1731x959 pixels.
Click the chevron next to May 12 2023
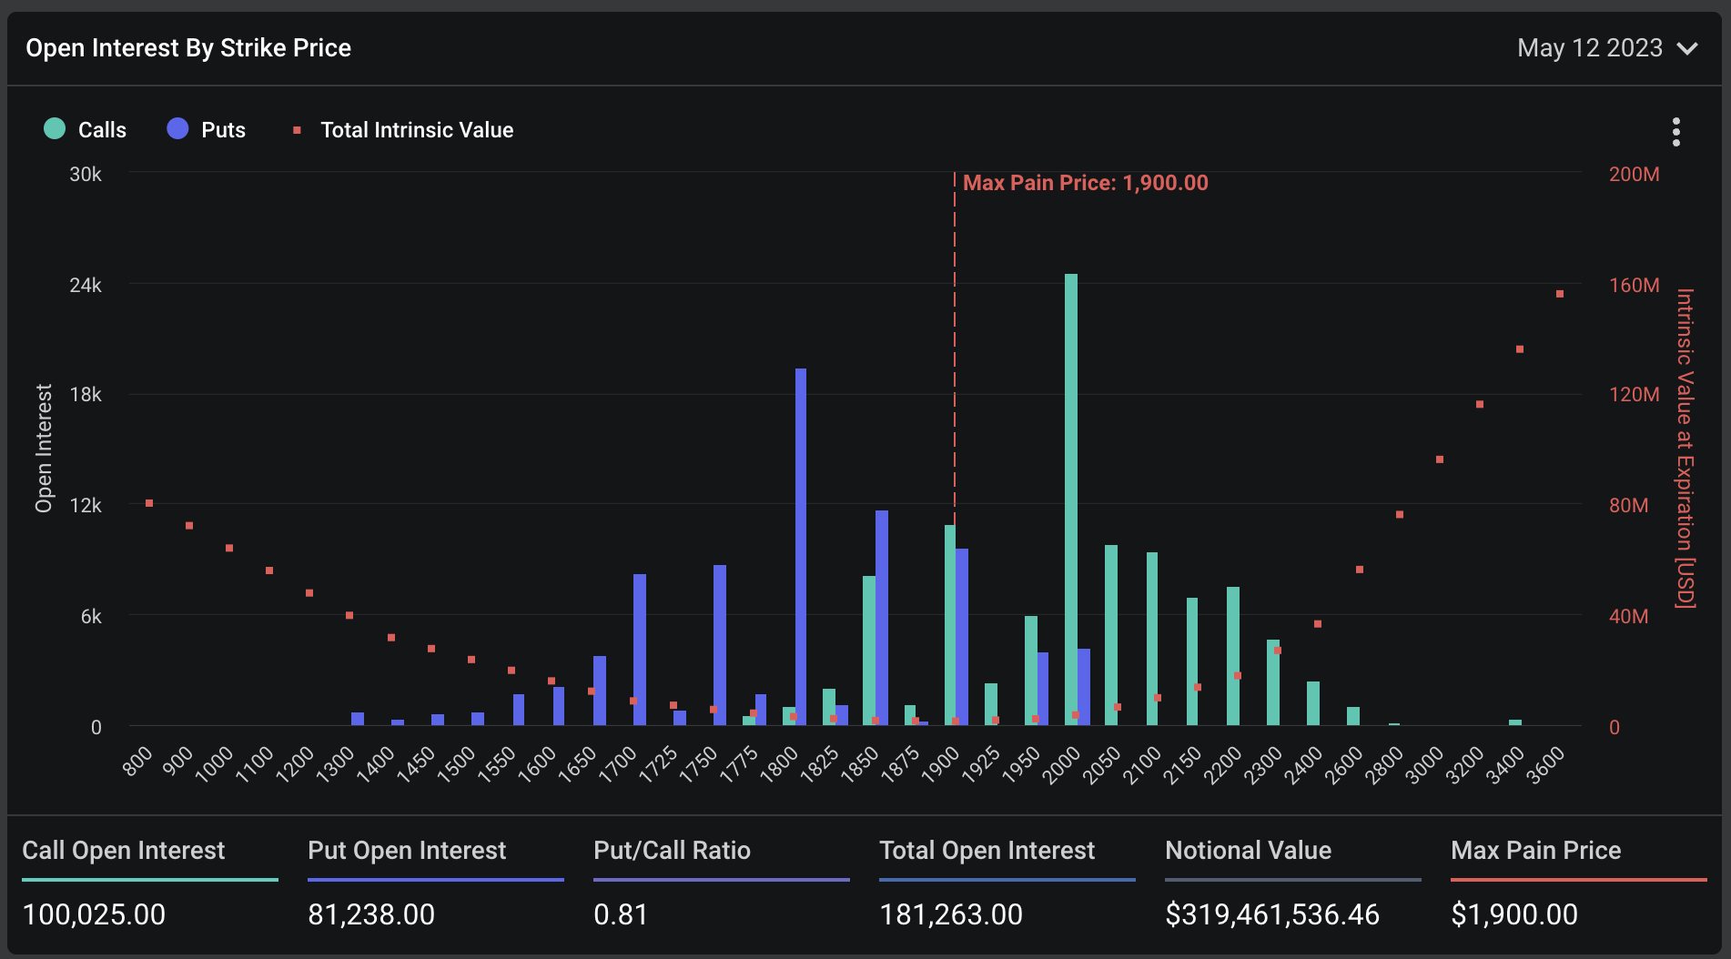tap(1688, 49)
